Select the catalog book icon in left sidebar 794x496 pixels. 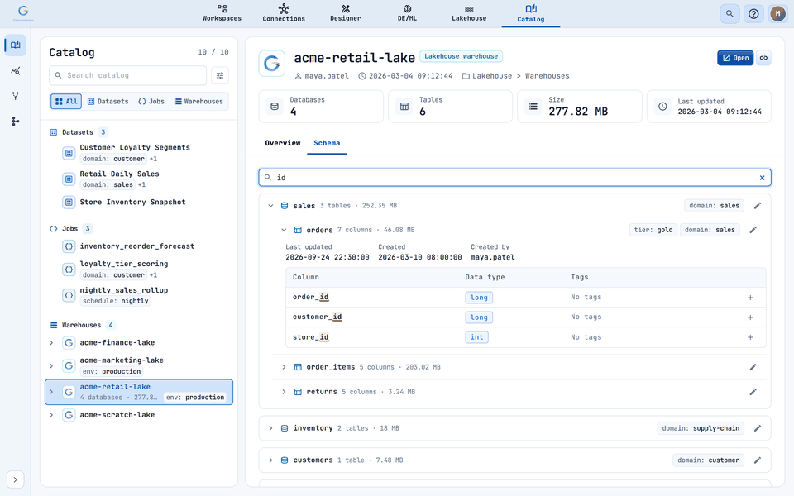(15, 45)
